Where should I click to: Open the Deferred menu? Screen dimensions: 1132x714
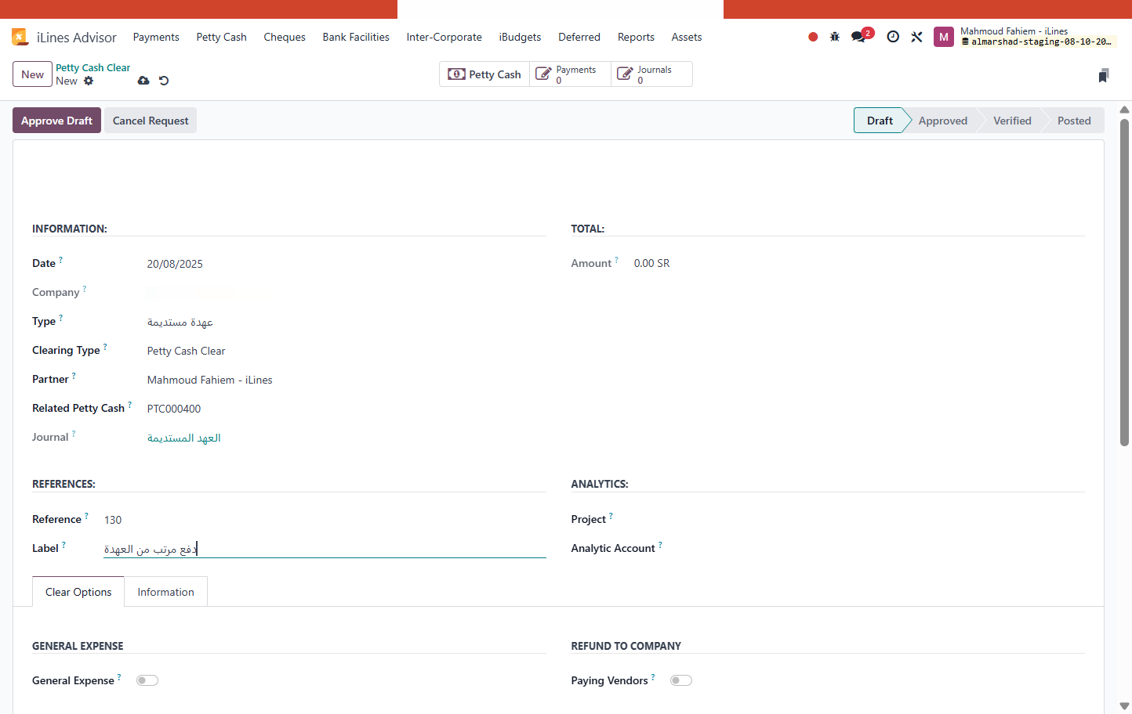(579, 37)
